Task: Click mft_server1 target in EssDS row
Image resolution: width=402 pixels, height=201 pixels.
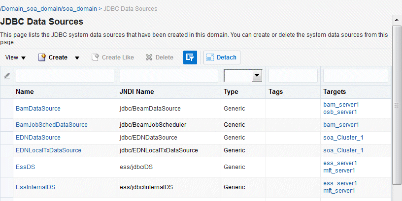Action: (339, 171)
